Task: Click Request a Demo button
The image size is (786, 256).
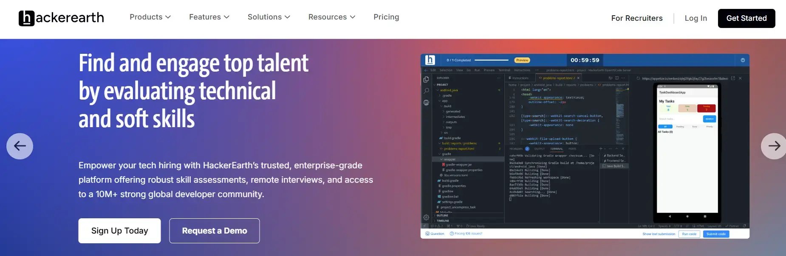Action: pyautogui.click(x=215, y=231)
